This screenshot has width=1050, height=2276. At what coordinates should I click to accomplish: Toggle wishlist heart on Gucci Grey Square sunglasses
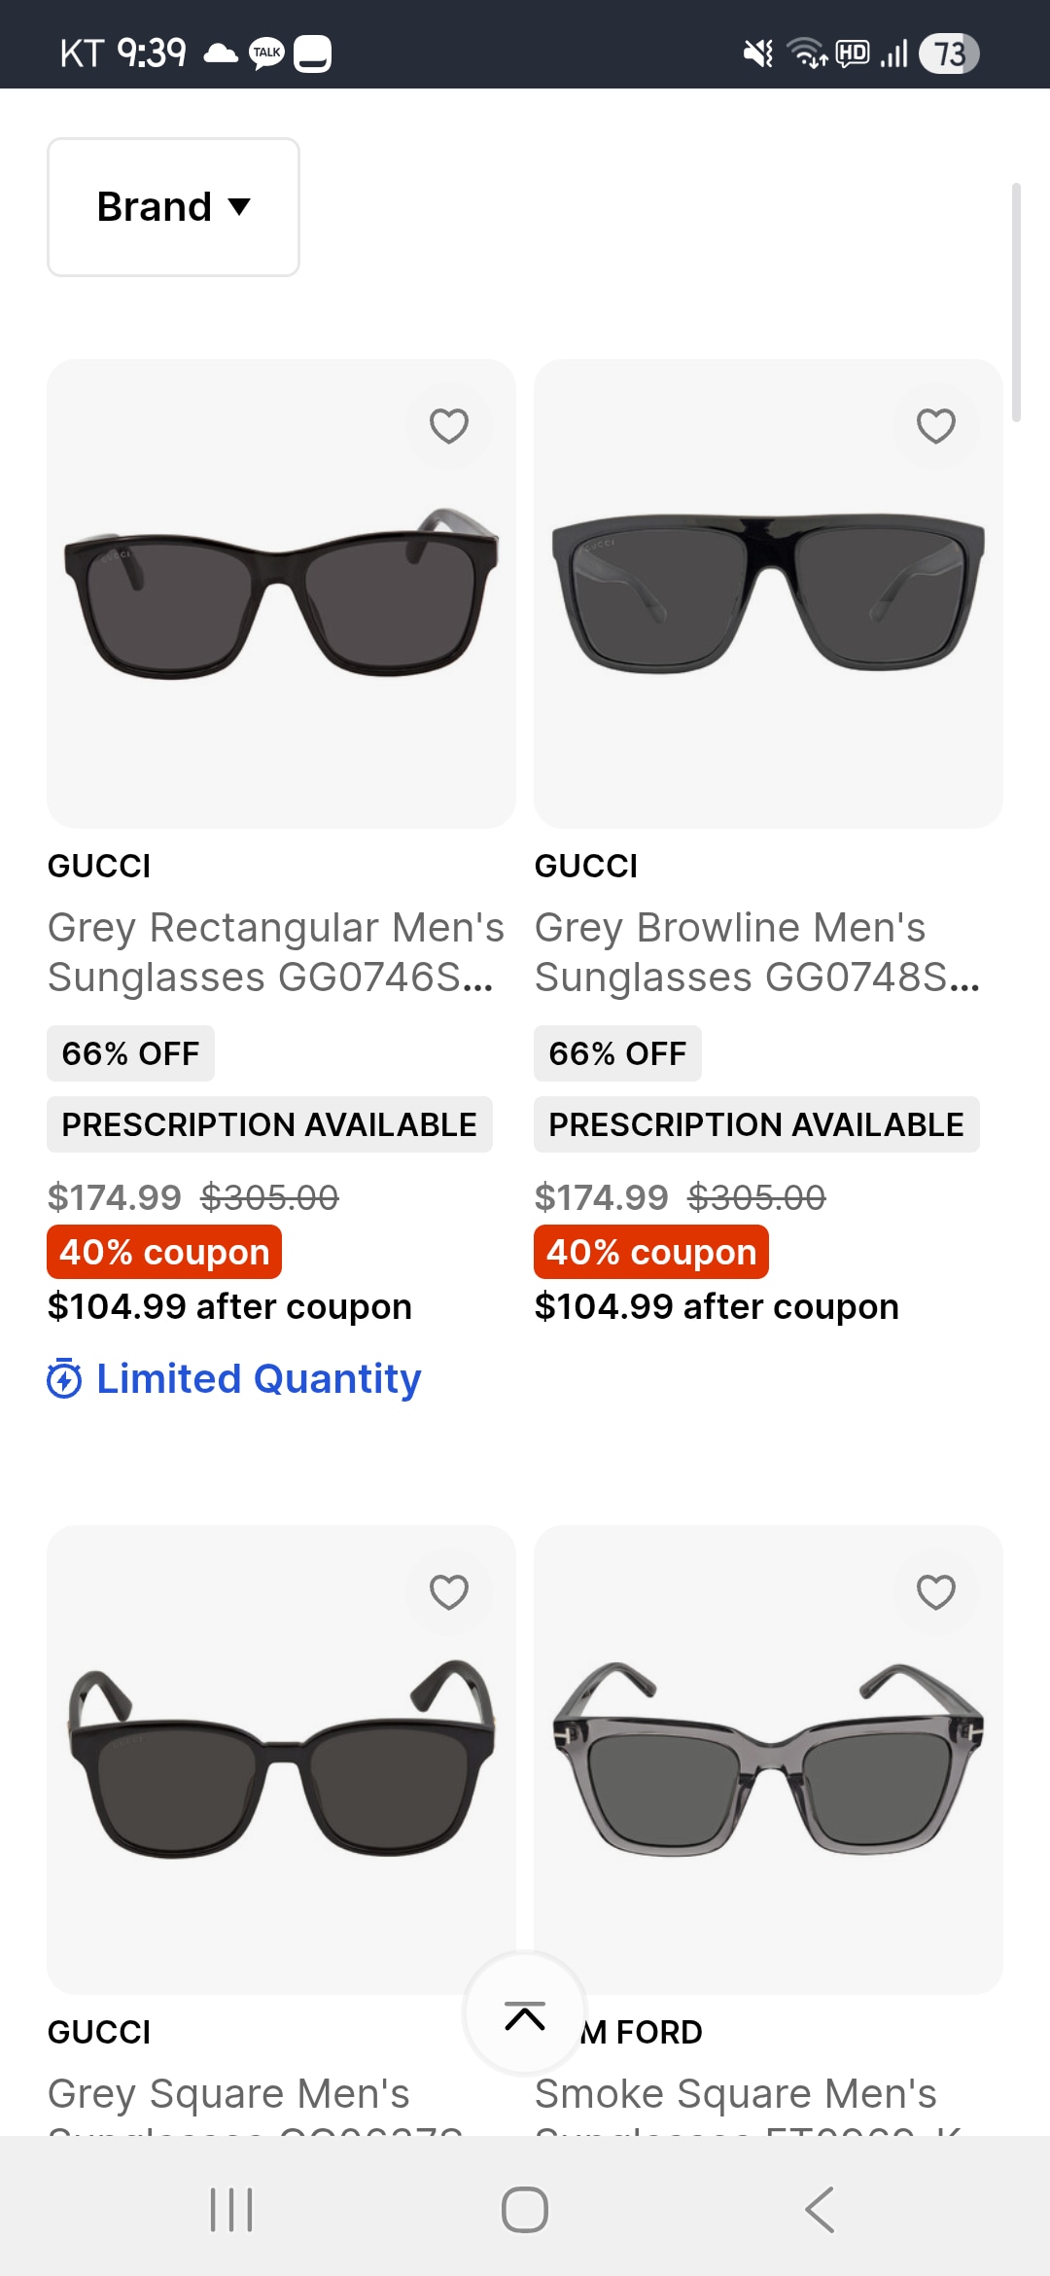pyautogui.click(x=449, y=1592)
